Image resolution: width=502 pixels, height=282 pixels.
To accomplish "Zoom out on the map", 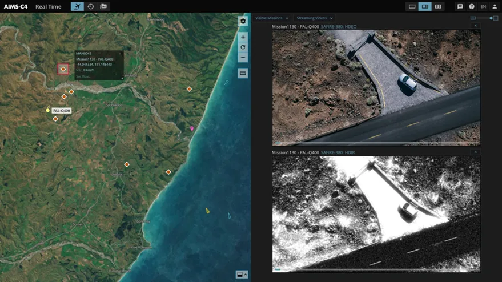I will (243, 57).
